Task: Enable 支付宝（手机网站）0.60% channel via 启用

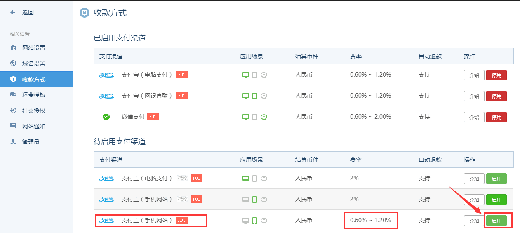Action: pos(496,221)
